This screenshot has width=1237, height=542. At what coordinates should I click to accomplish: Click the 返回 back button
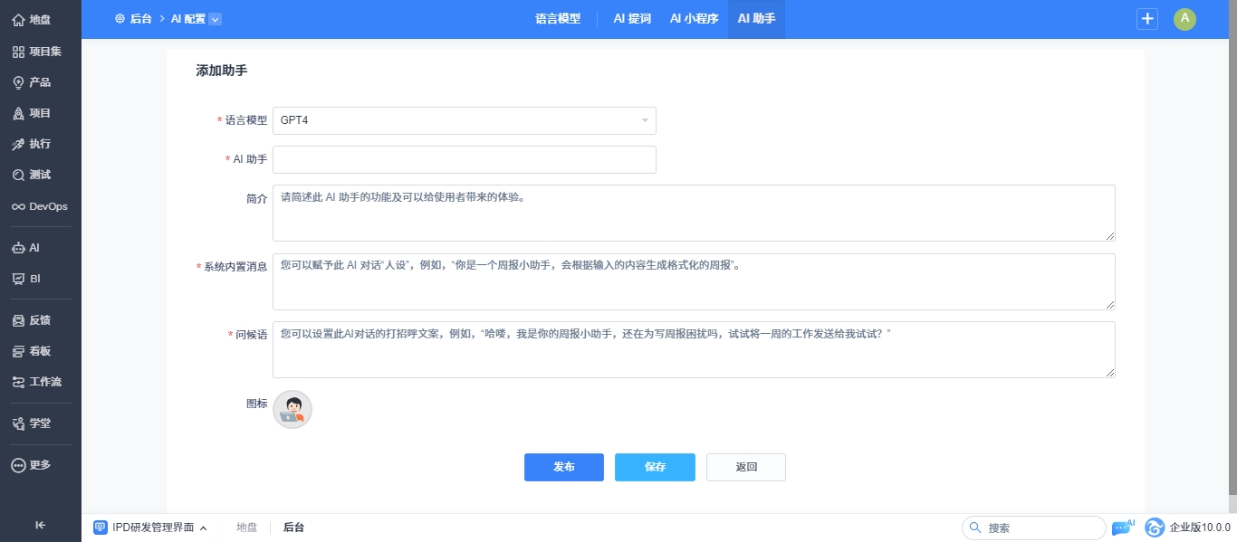coord(745,467)
